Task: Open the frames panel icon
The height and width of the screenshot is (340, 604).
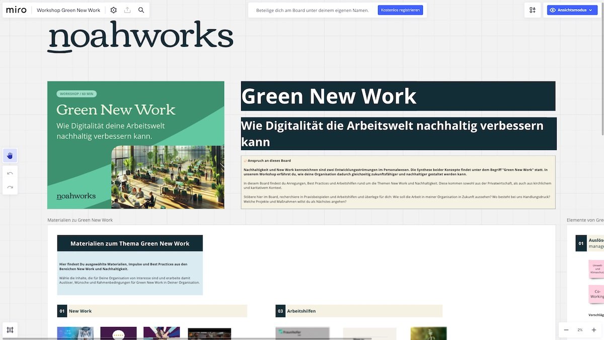Action: 10,330
